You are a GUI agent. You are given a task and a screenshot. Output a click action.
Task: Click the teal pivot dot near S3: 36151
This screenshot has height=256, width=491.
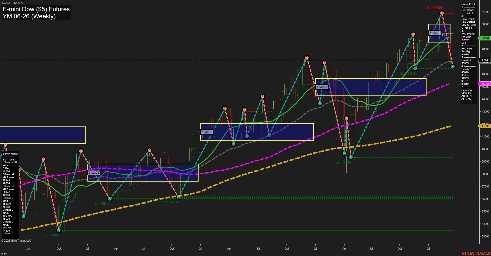point(179,197)
